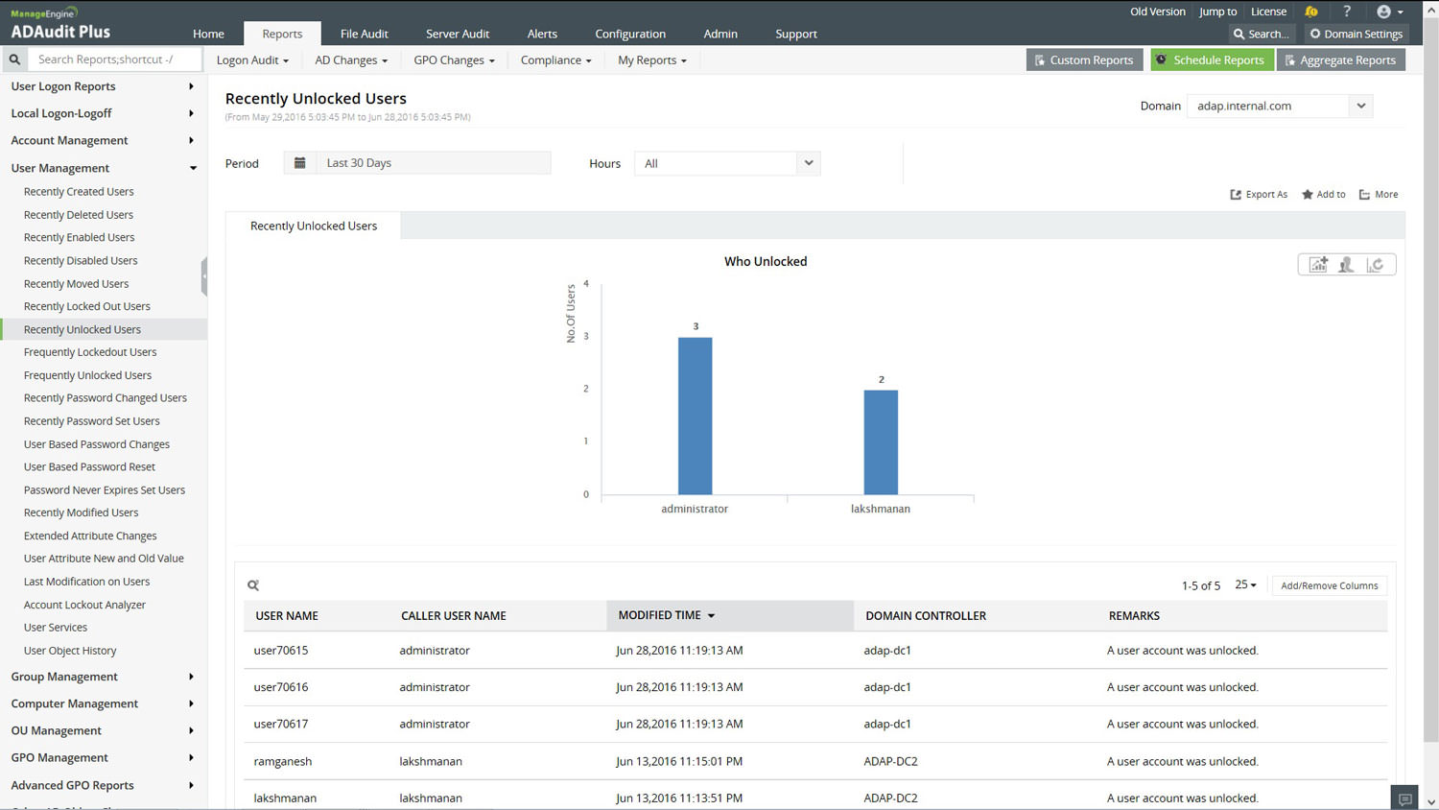
Task: Open the AD Changes menu
Action: click(x=351, y=60)
